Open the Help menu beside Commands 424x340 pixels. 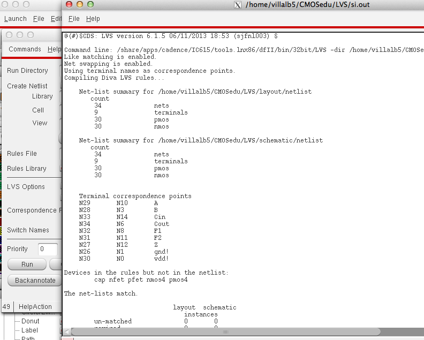54,49
